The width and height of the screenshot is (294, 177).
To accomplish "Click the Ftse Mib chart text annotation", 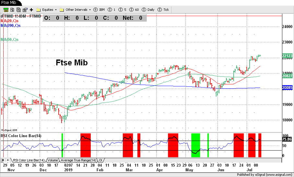I will (72, 63).
